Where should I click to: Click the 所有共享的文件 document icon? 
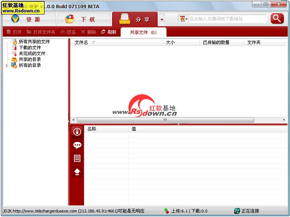point(14,42)
